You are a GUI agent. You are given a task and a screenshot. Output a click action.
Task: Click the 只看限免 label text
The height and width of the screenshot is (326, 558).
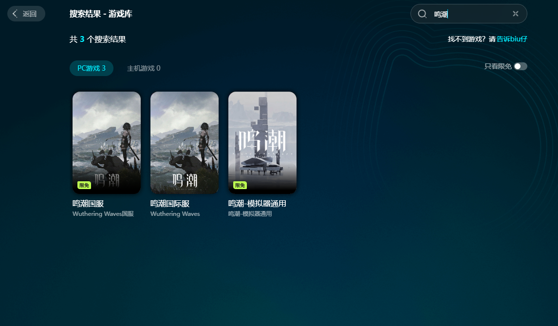tap(498, 66)
